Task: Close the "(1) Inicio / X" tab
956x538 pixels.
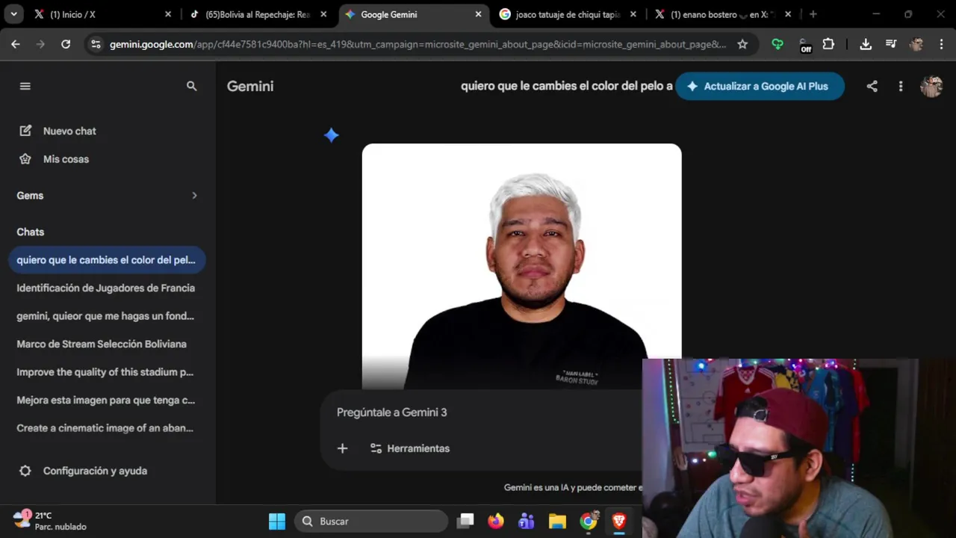Action: coord(167,14)
